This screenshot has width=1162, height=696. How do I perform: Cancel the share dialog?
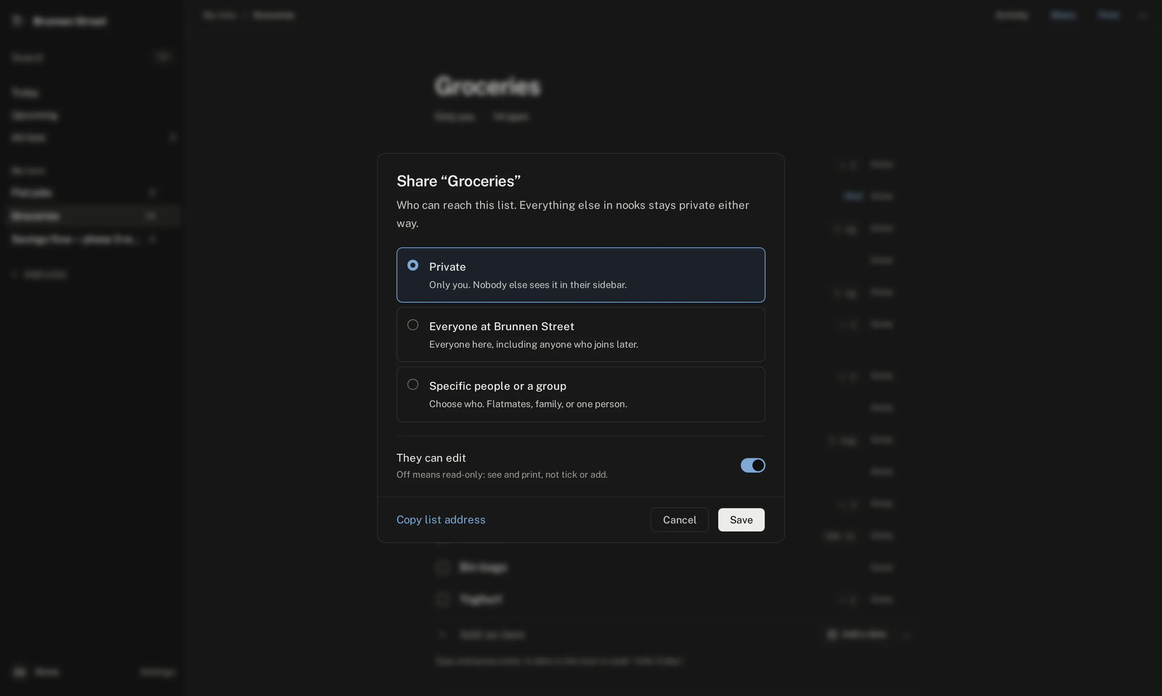[x=679, y=520]
